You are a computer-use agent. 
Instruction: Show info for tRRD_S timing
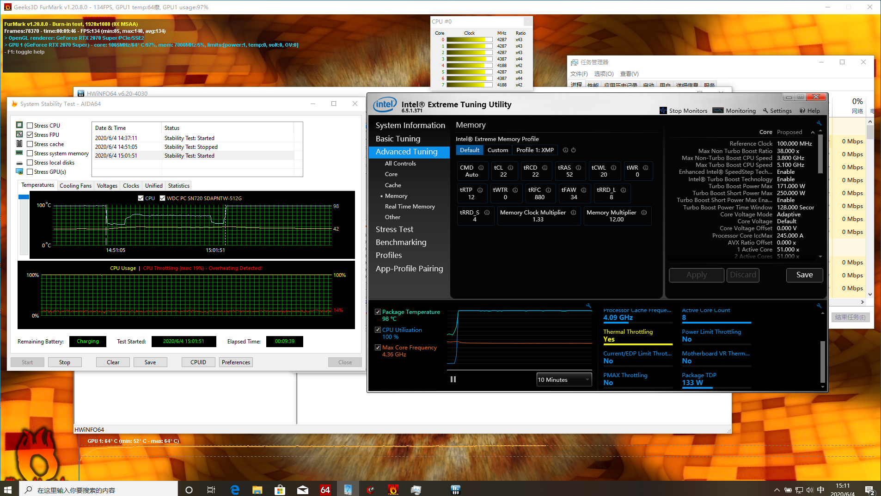point(487,213)
